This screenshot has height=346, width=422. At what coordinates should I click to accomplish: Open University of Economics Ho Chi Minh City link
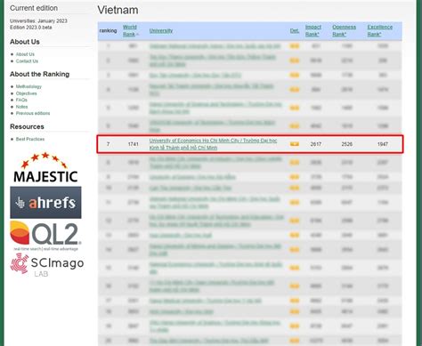point(213,144)
